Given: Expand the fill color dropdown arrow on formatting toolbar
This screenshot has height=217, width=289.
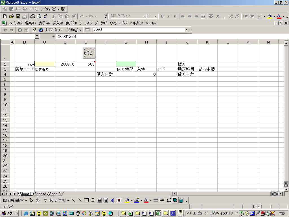Looking at the screenshot, I should coord(274,16).
